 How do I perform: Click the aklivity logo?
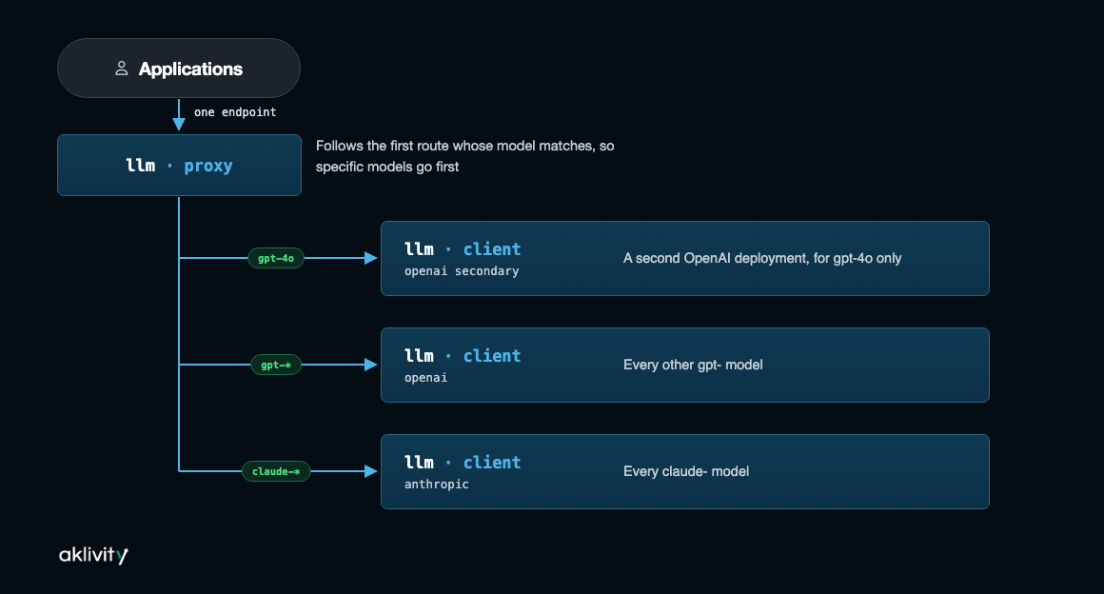coord(93,555)
